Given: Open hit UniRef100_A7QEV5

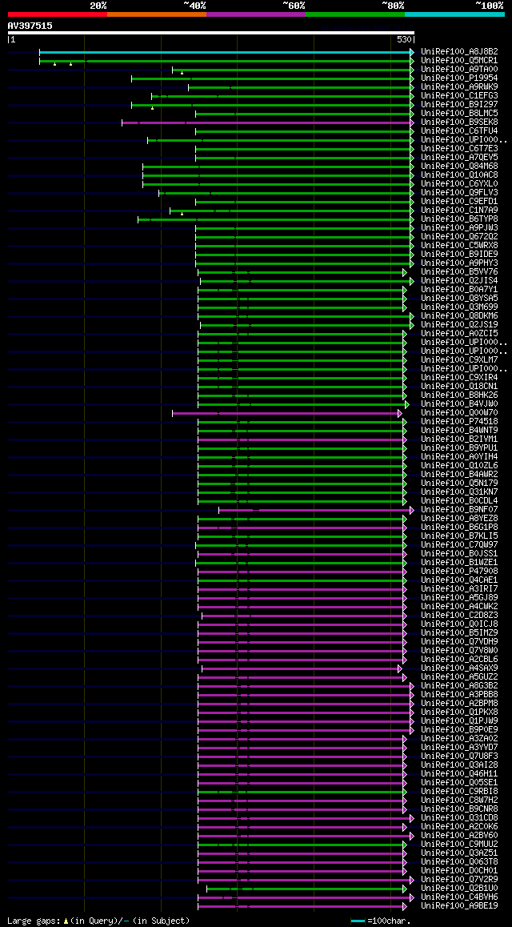Looking at the screenshot, I should pos(459,158).
